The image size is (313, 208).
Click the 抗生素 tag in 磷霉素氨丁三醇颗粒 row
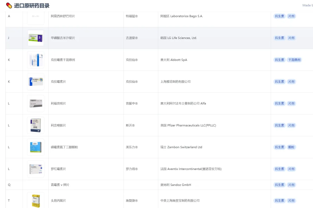coord(279,147)
